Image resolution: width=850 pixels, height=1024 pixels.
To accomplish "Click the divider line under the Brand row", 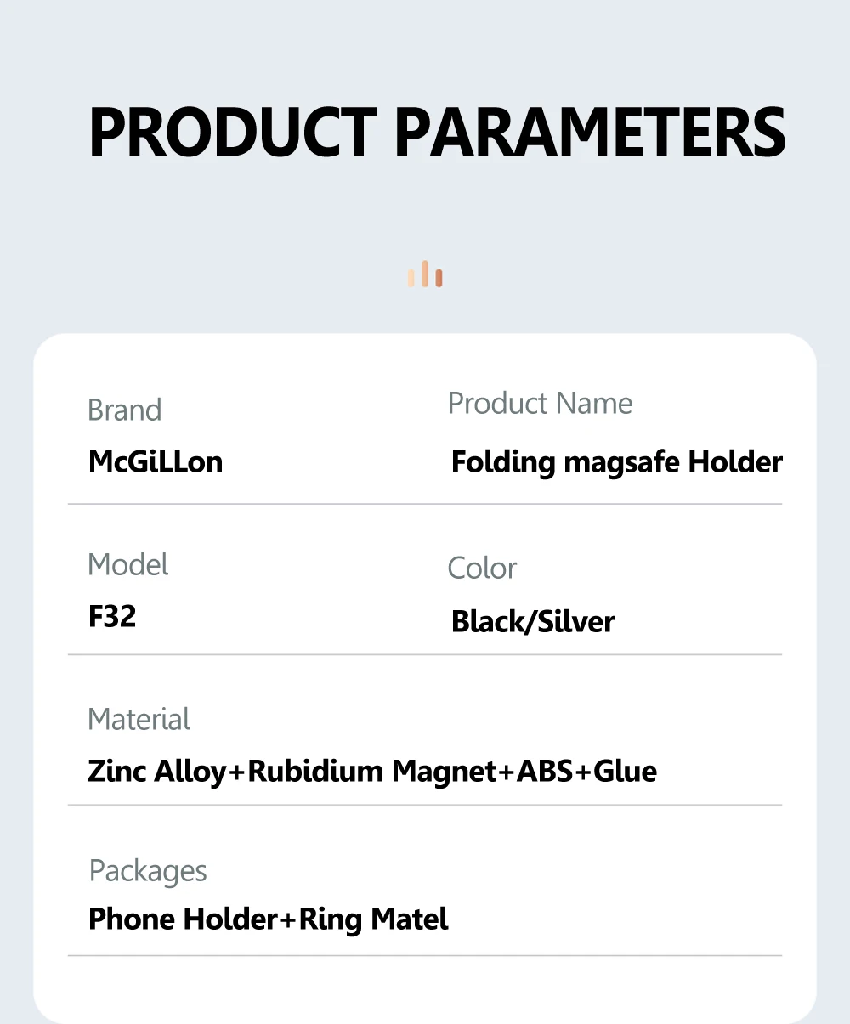I will pos(425,504).
